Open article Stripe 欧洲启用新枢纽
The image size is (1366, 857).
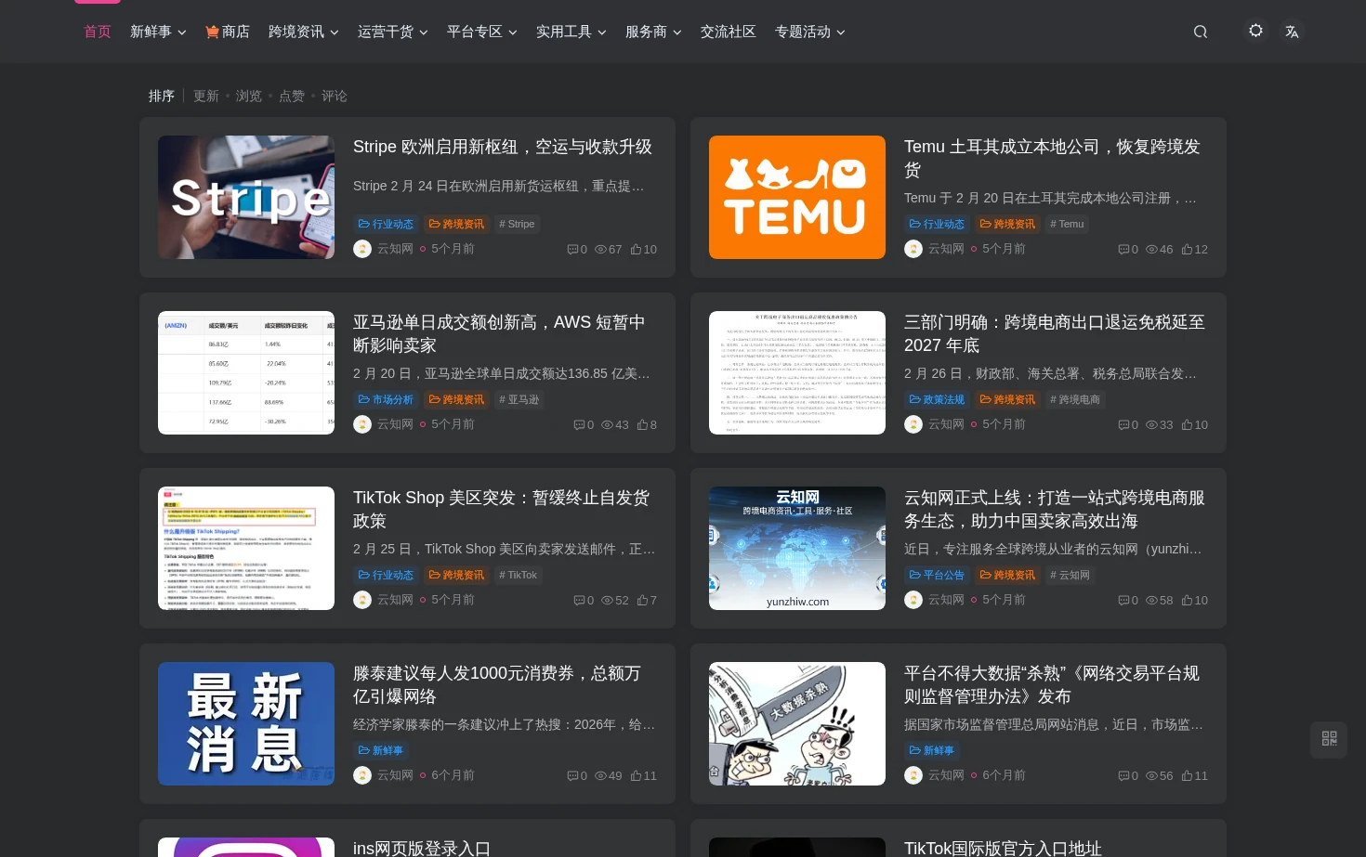pyautogui.click(x=503, y=147)
